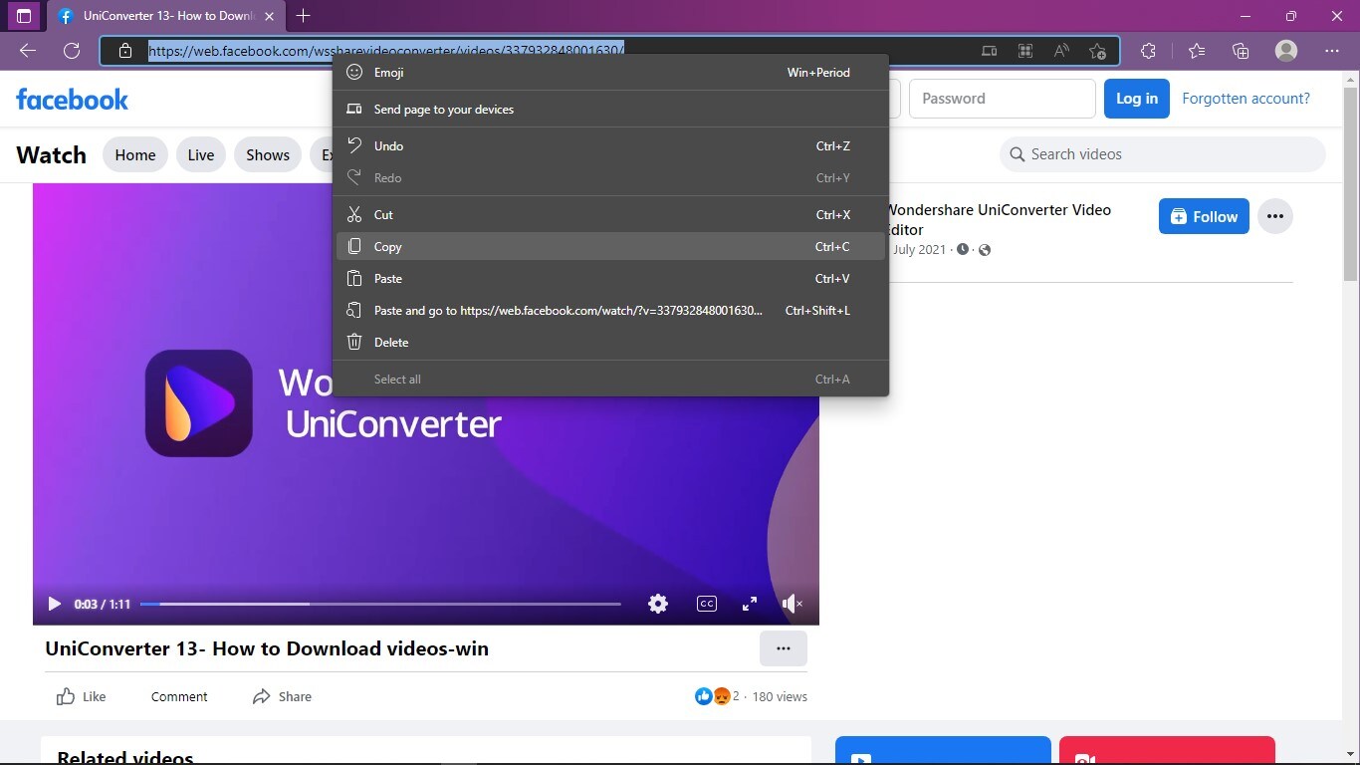Log in to Facebook
This screenshot has width=1360, height=765.
[1137, 99]
